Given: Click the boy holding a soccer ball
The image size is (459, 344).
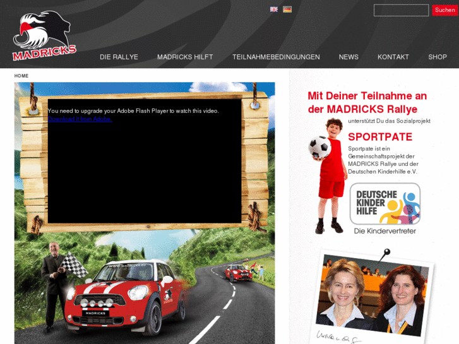Looking at the screenshot, I should [x=328, y=175].
